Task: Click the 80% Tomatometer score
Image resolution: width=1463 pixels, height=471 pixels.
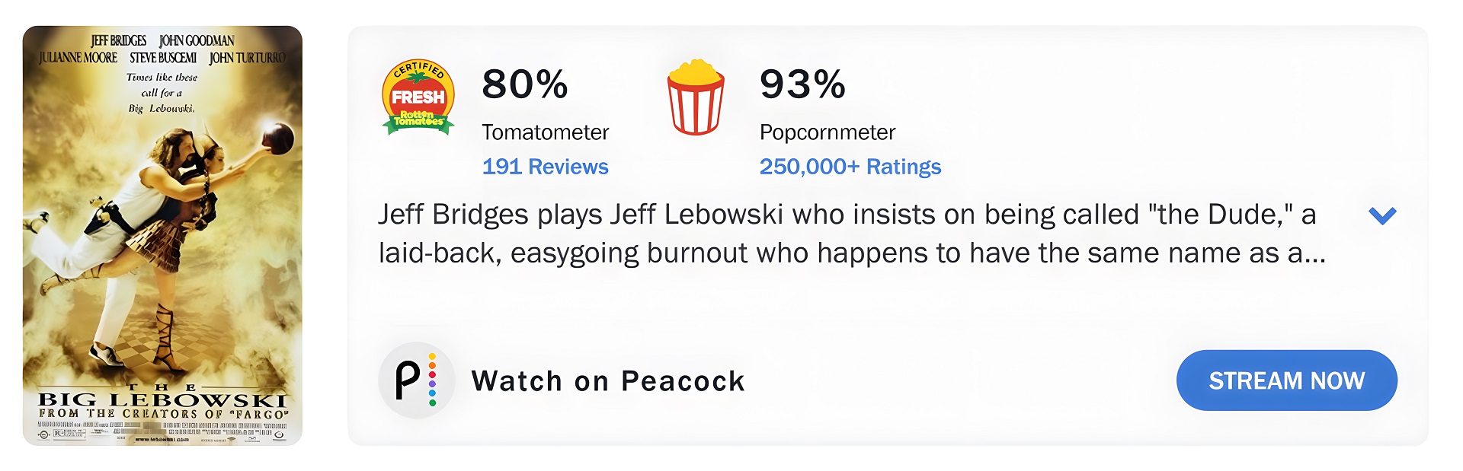Action: [x=524, y=84]
